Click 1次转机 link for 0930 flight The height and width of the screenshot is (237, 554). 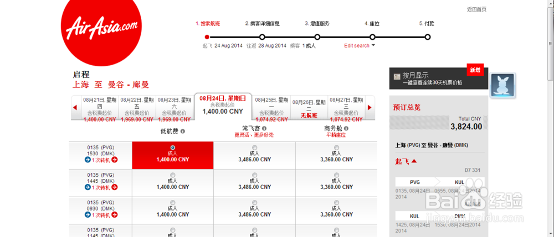[x=101, y=215]
